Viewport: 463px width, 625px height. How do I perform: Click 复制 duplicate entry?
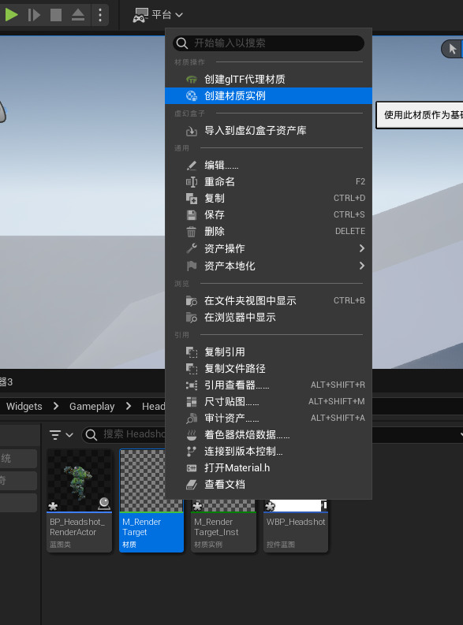click(x=268, y=198)
